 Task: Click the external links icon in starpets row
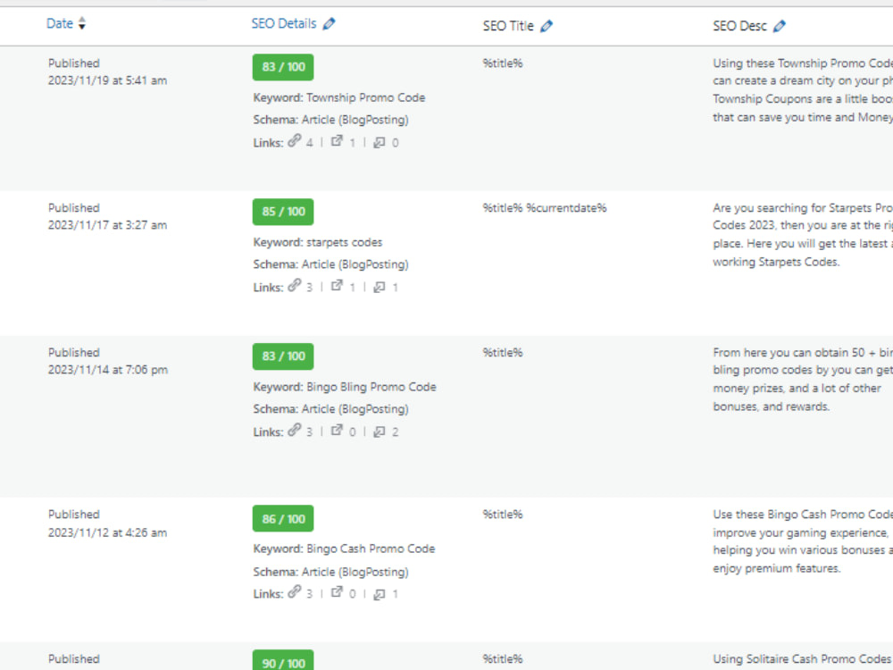click(337, 286)
